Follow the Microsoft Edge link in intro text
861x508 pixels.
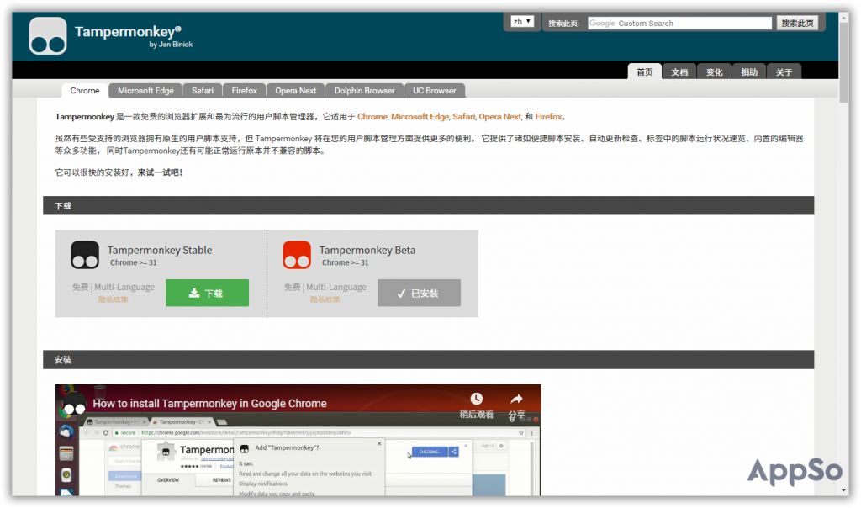420,116
